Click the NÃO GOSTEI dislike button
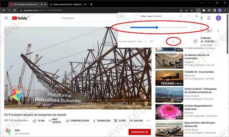 tap(55, 121)
